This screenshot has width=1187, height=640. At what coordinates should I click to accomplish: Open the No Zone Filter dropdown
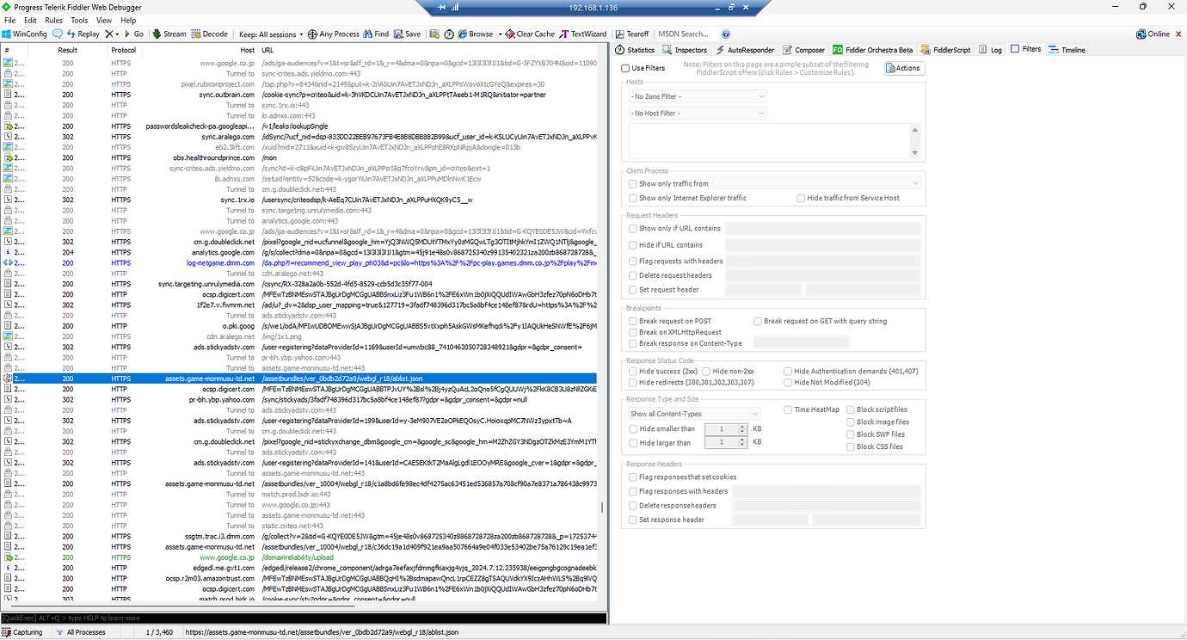click(697, 97)
